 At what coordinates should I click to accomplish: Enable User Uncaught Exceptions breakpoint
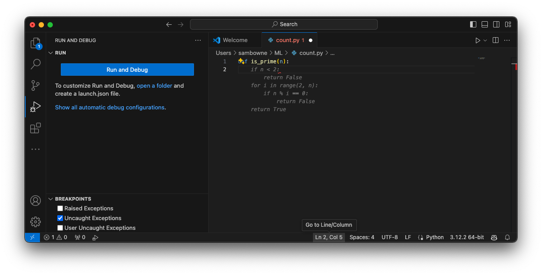(60, 228)
